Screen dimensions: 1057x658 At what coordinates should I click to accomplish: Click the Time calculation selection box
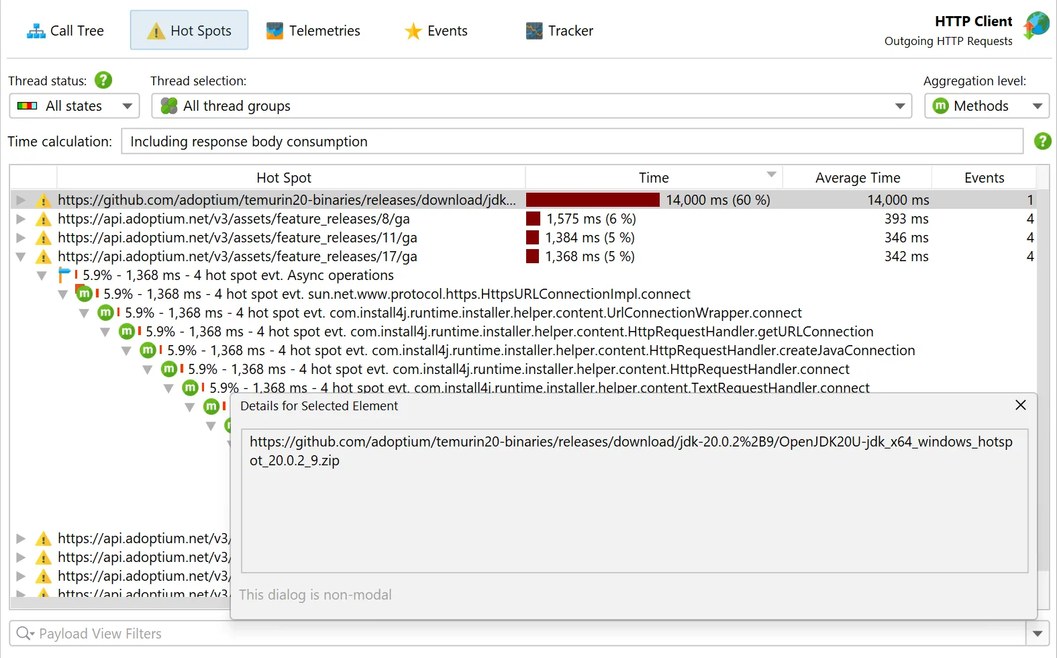point(571,142)
